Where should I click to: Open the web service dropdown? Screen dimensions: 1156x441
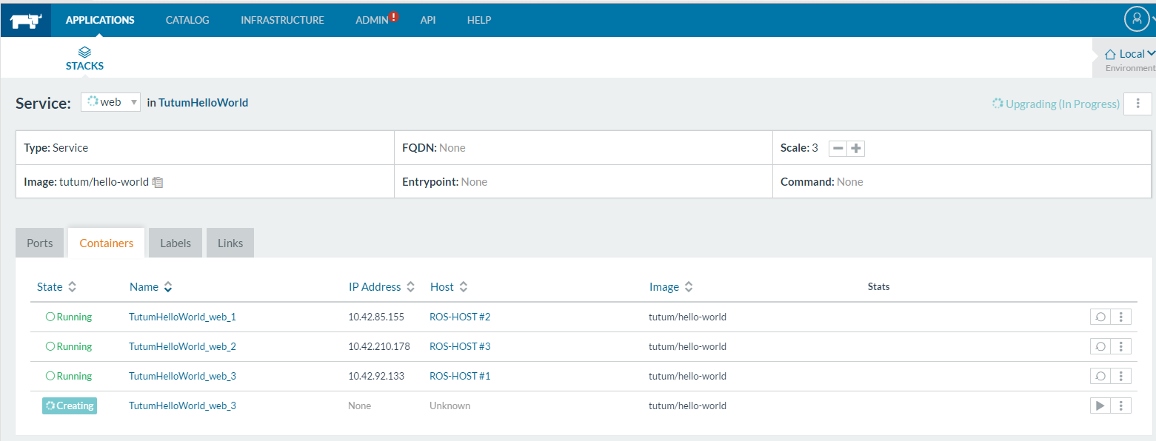(110, 102)
